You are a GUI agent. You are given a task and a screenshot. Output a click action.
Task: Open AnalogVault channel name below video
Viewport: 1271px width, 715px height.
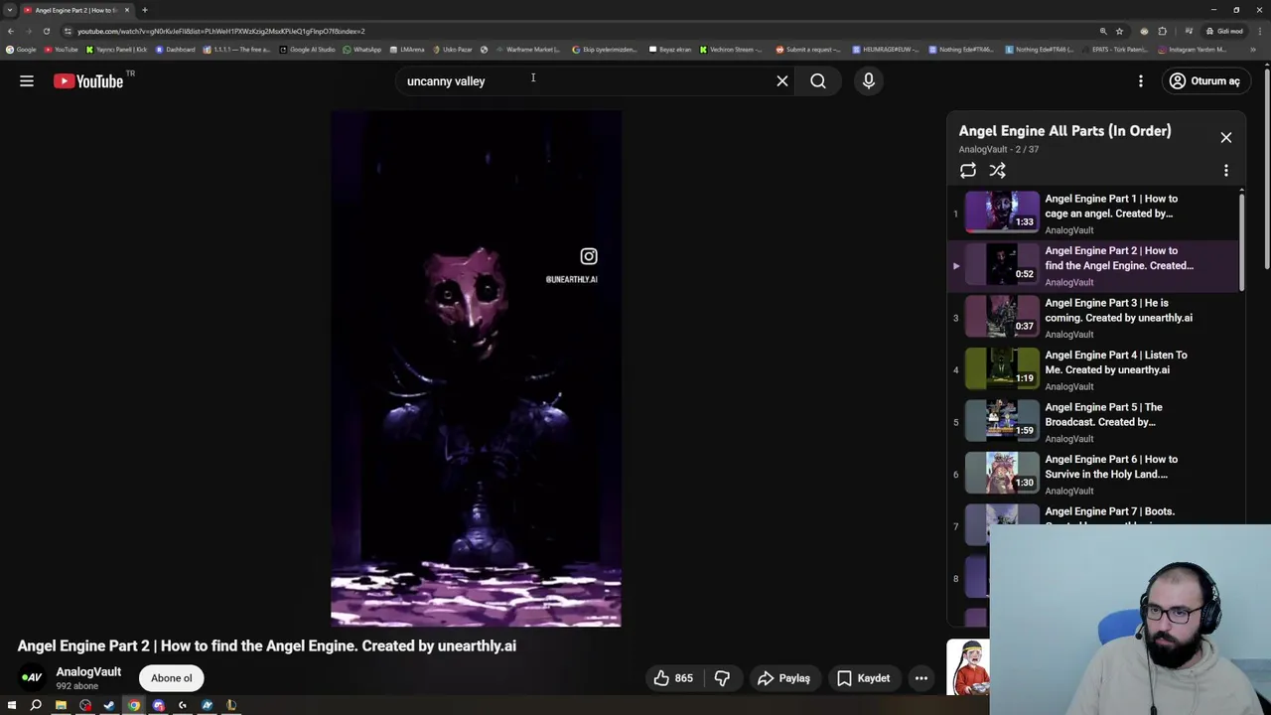point(88,672)
